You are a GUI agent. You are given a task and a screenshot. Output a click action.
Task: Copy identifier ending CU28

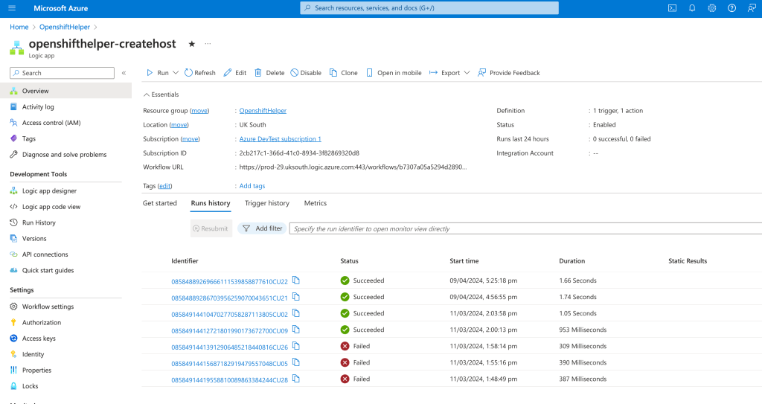pyautogui.click(x=296, y=379)
